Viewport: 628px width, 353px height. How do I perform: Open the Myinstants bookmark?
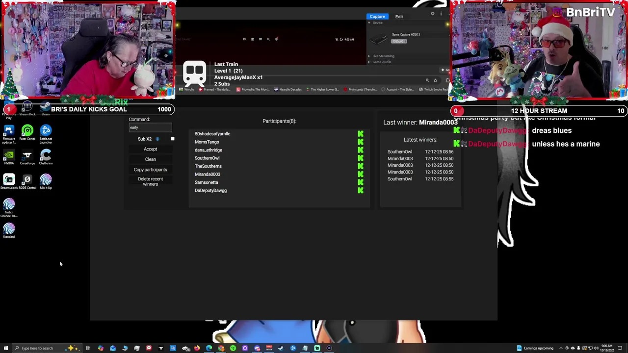(360, 90)
